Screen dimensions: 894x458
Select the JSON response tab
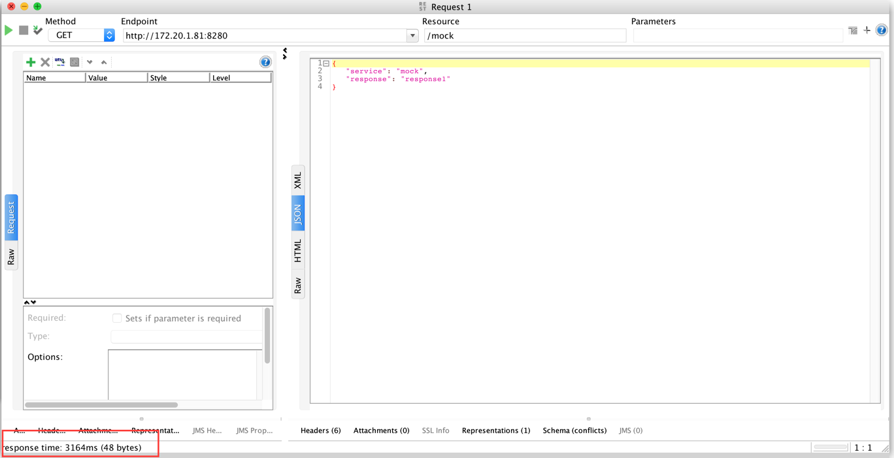298,214
